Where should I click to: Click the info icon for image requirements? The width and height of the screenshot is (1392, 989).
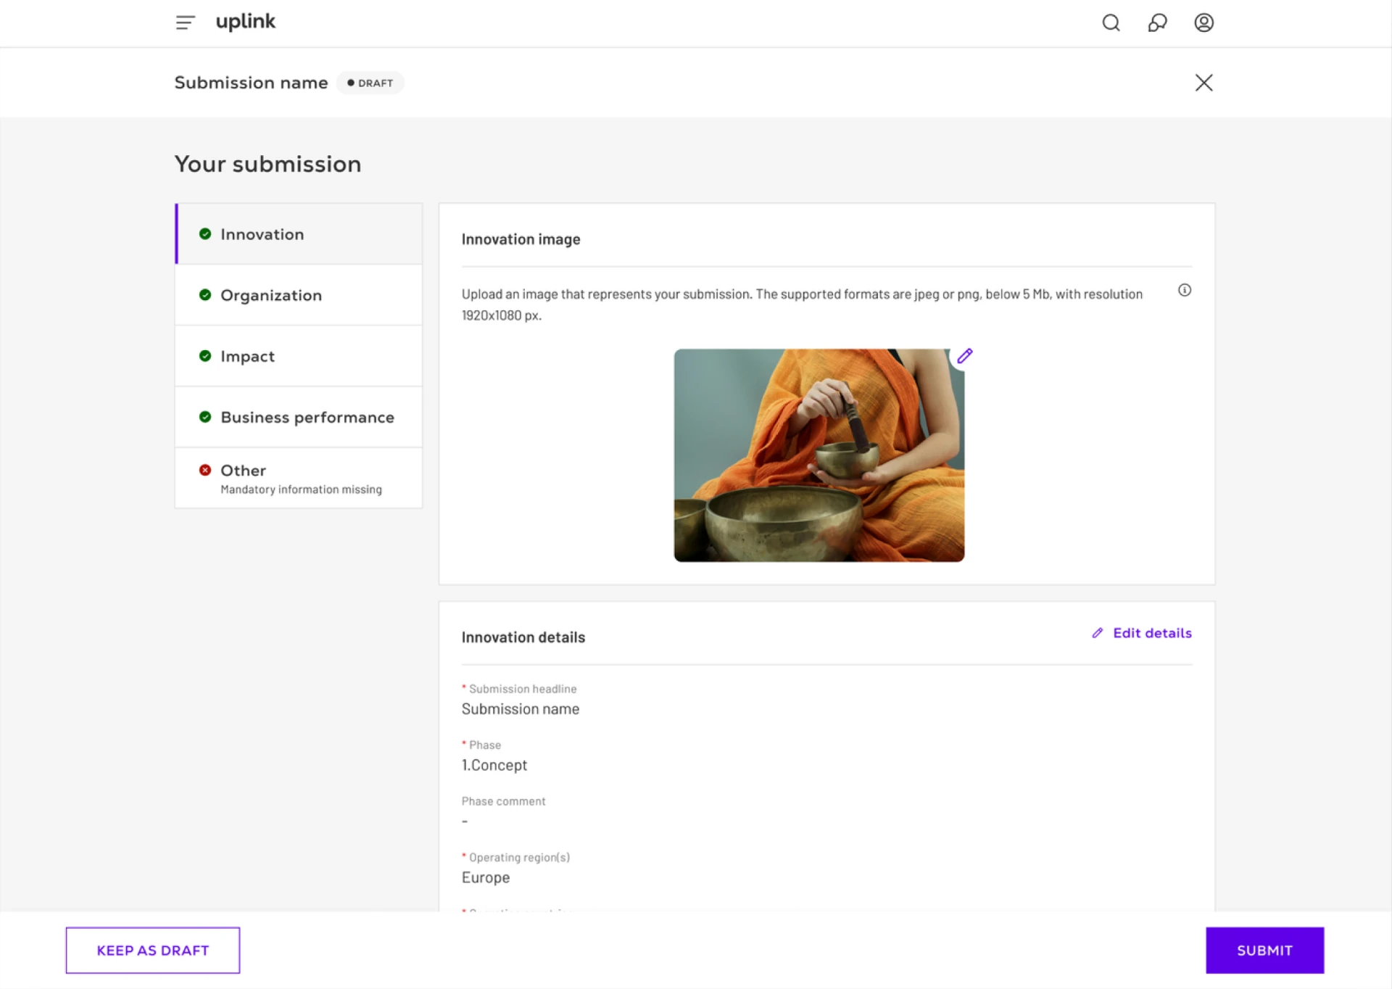[x=1185, y=290]
